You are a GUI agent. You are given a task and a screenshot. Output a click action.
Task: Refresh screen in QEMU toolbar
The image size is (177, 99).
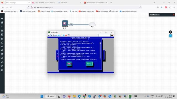(x=56, y=35)
